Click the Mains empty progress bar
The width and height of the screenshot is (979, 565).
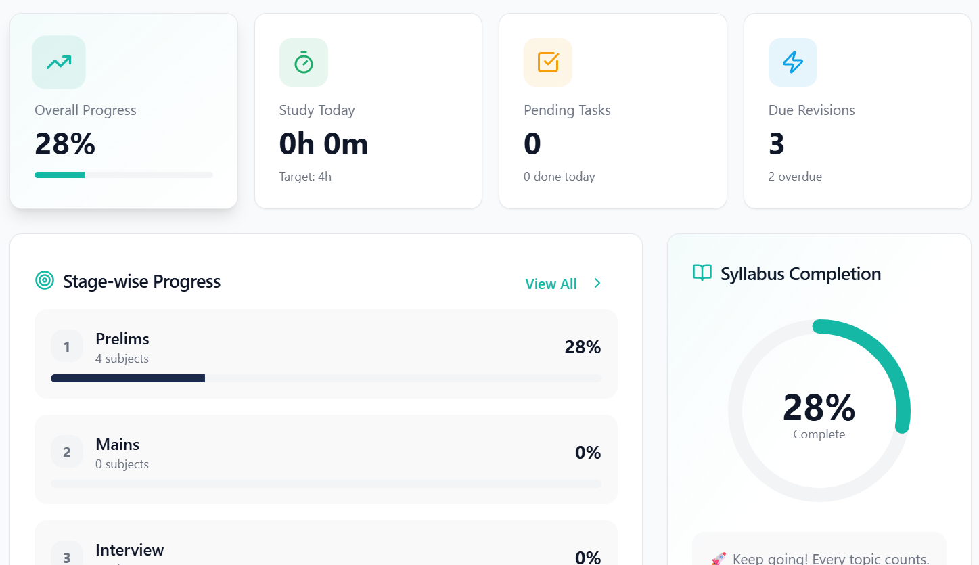click(325, 484)
